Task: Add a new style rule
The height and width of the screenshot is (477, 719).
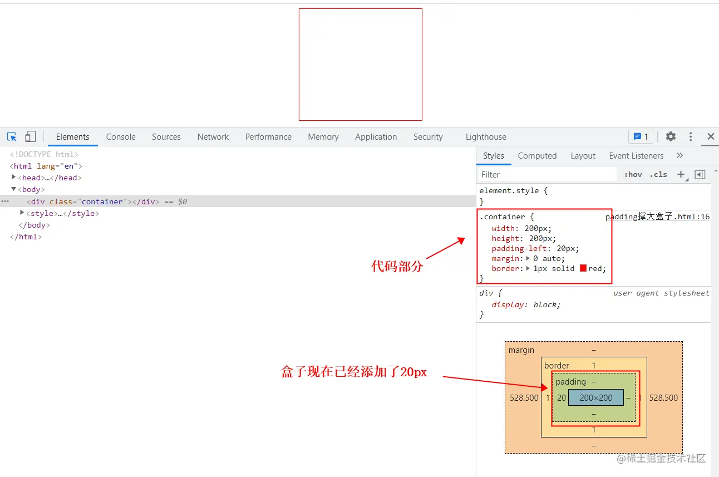Action: 681,174
